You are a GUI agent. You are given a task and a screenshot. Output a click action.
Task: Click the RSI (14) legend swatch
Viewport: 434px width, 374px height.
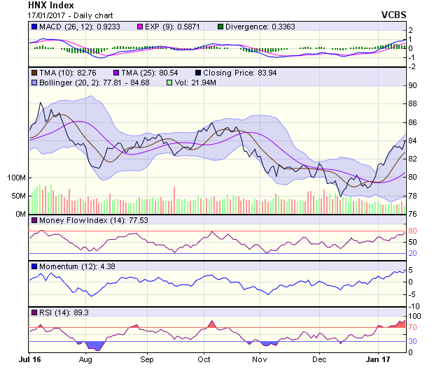pyautogui.click(x=34, y=312)
